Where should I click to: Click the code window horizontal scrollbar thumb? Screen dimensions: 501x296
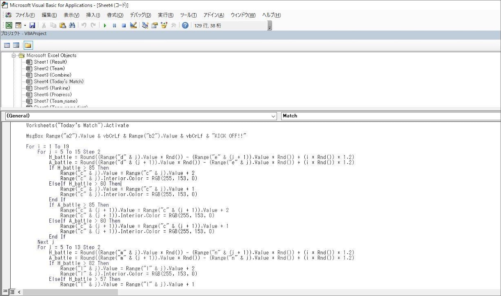click(x=70, y=292)
